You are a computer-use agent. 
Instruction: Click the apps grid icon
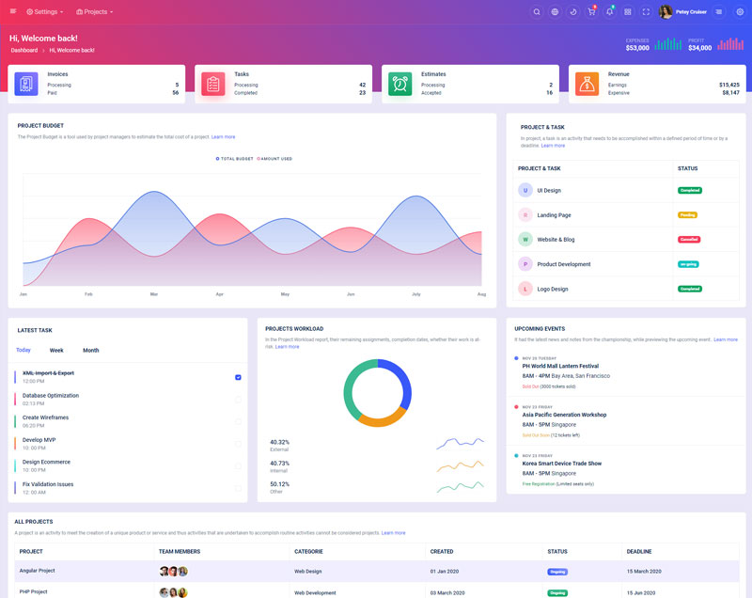(x=628, y=11)
